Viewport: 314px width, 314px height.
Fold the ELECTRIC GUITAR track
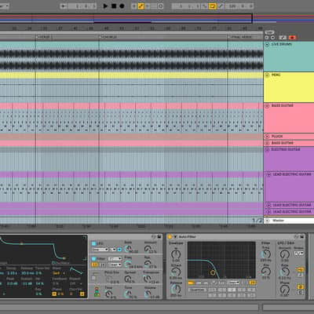[x=267, y=150]
